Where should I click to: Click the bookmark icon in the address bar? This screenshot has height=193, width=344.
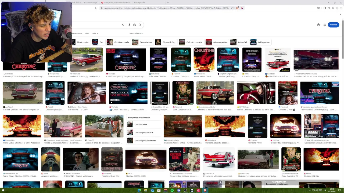point(96,8)
